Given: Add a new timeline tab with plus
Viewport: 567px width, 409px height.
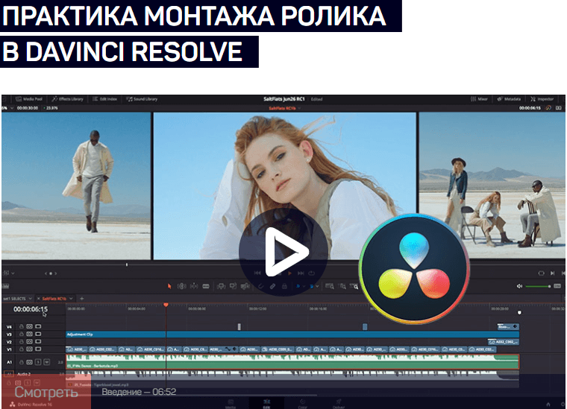Looking at the screenshot, I should (x=82, y=299).
